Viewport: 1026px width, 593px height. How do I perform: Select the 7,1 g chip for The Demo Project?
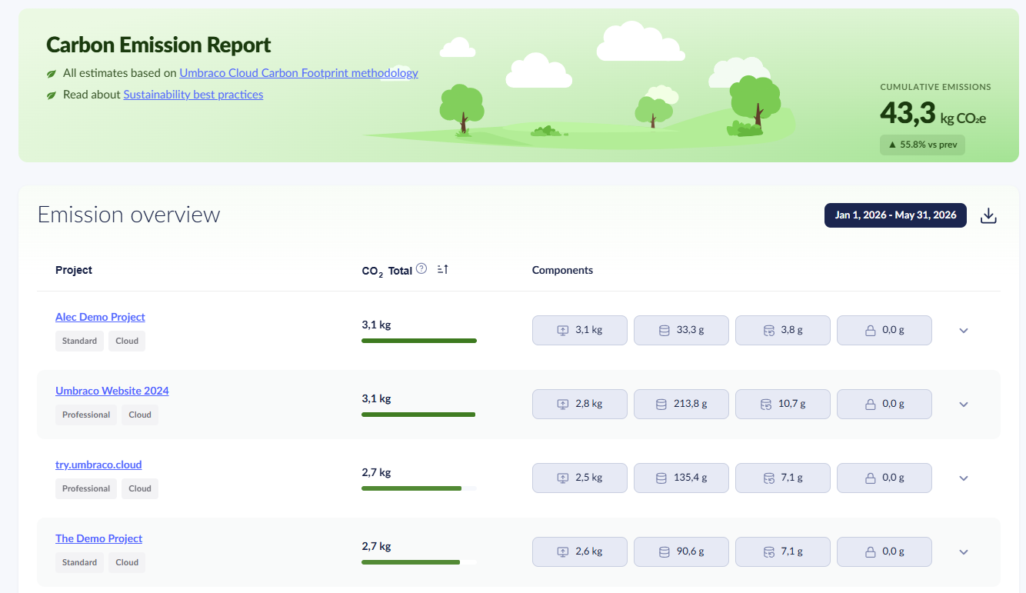pyautogui.click(x=783, y=551)
